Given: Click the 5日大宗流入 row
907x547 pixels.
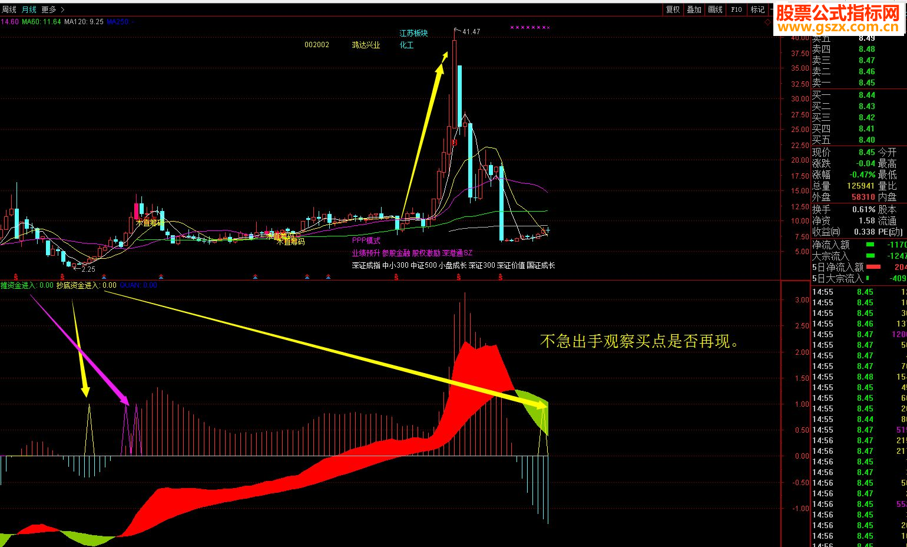Looking at the screenshot, I should [x=859, y=278].
